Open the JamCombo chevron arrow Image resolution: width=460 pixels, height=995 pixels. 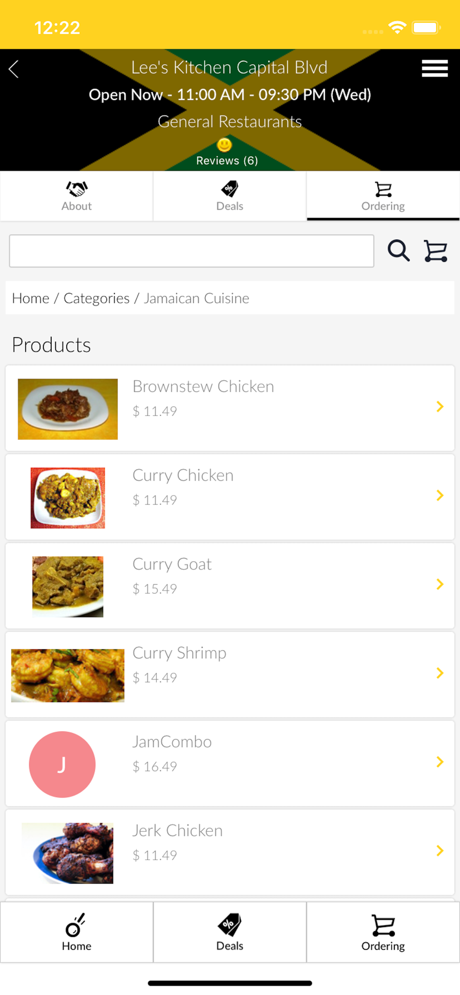440,762
